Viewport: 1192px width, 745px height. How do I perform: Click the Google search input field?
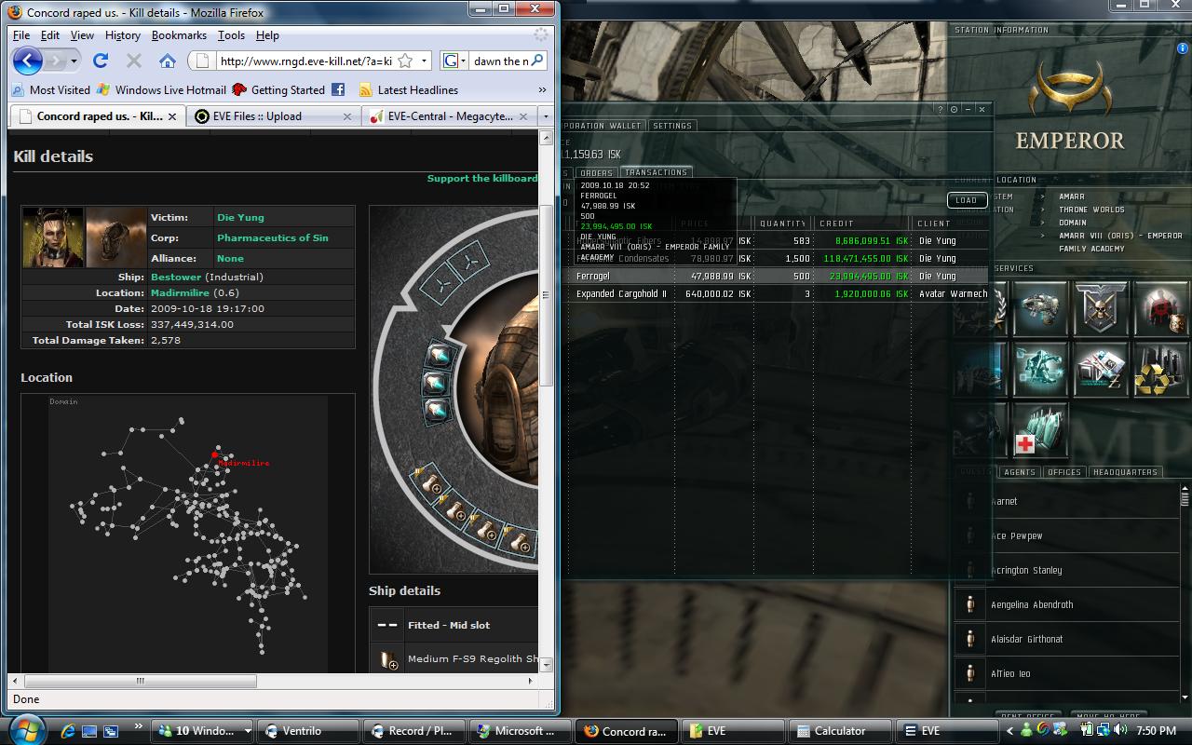(x=500, y=61)
